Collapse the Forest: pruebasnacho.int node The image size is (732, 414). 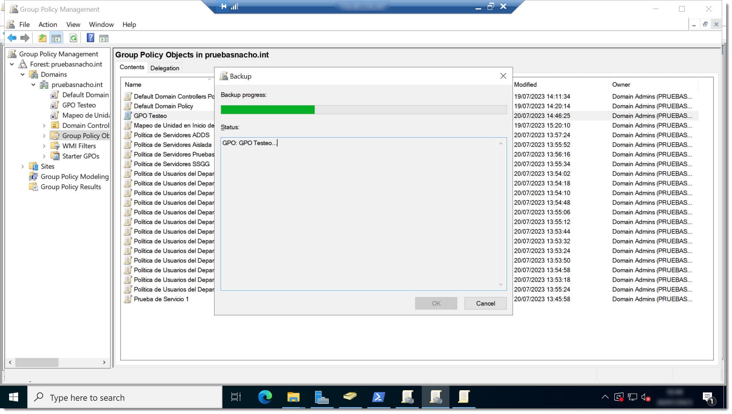(x=12, y=64)
